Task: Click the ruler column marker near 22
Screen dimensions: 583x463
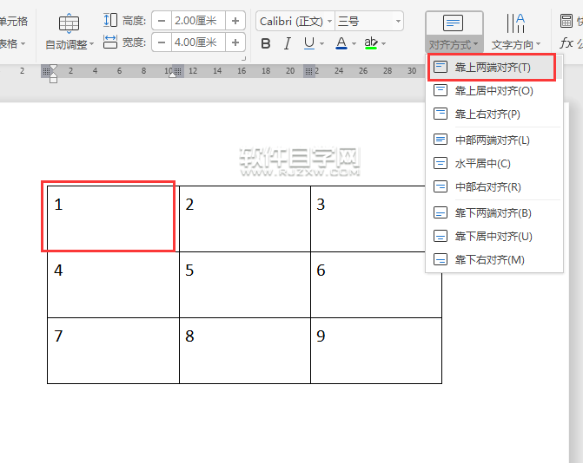Action: pos(309,71)
